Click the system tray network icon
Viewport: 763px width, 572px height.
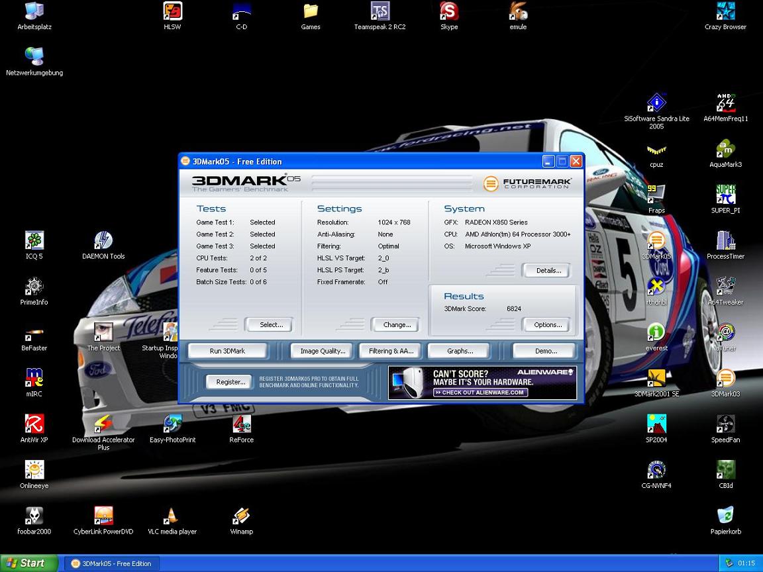click(729, 563)
